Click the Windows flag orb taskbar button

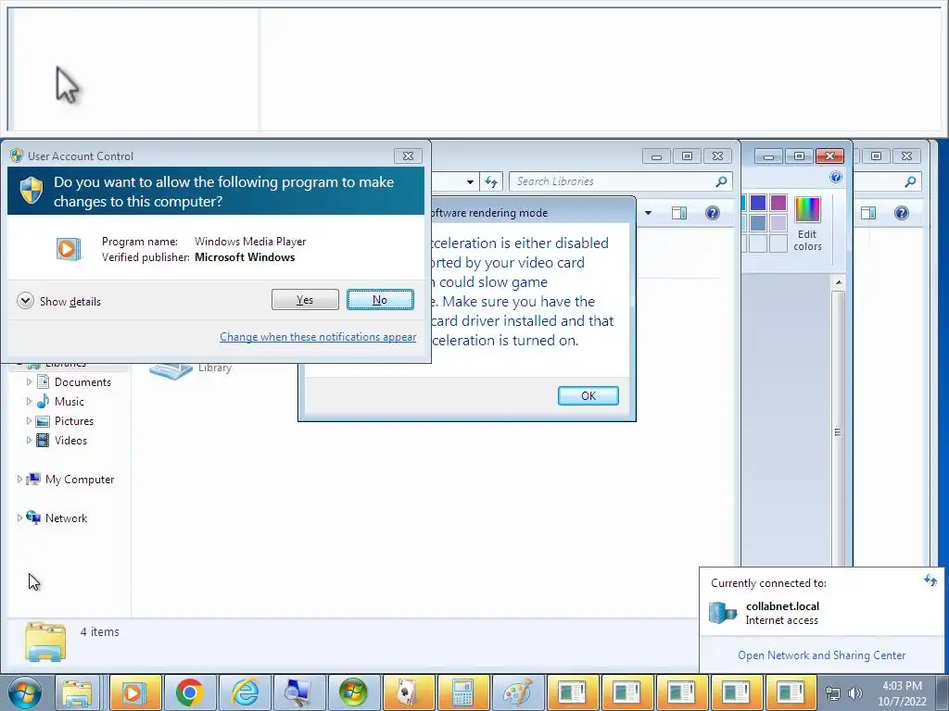[x=353, y=692]
